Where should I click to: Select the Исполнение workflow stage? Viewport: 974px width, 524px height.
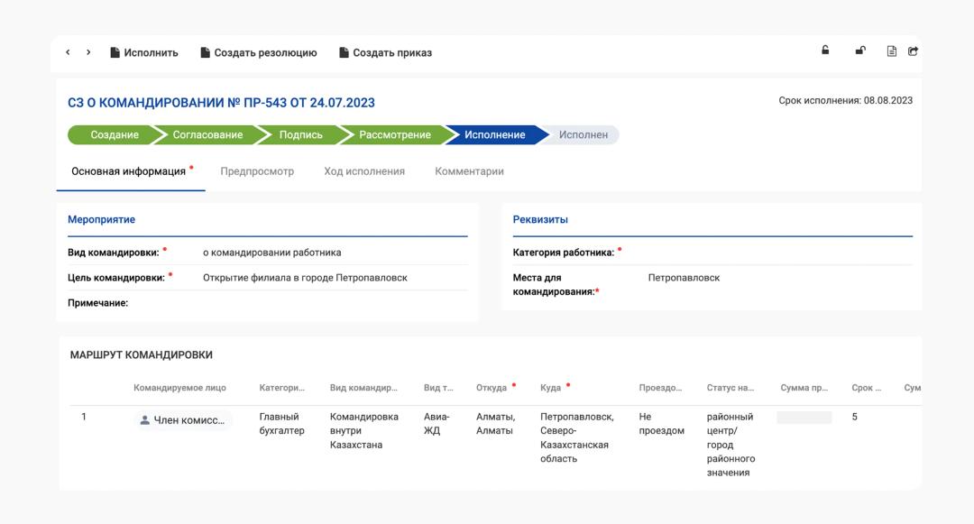(494, 135)
